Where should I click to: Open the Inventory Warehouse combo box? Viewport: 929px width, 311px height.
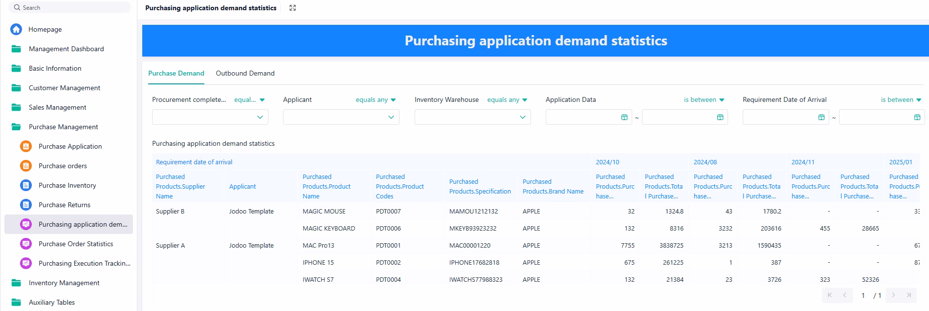click(x=472, y=117)
